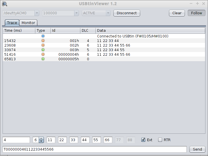
Task: Open the ACTIVE mode dropdown
Action: (108, 13)
